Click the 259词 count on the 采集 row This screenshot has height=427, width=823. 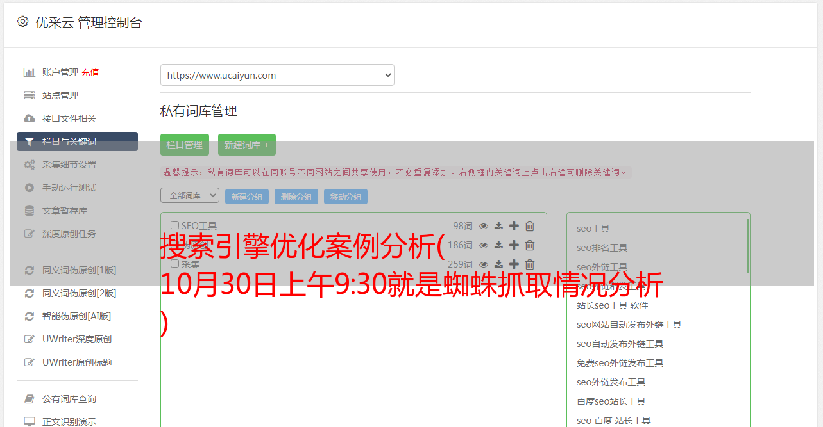point(460,264)
